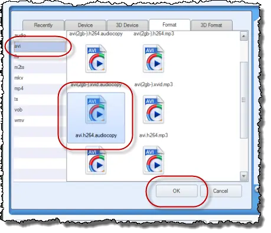This screenshot has width=271, height=233.
Task: Switch to the 3D Format tab
Action: pos(211,25)
